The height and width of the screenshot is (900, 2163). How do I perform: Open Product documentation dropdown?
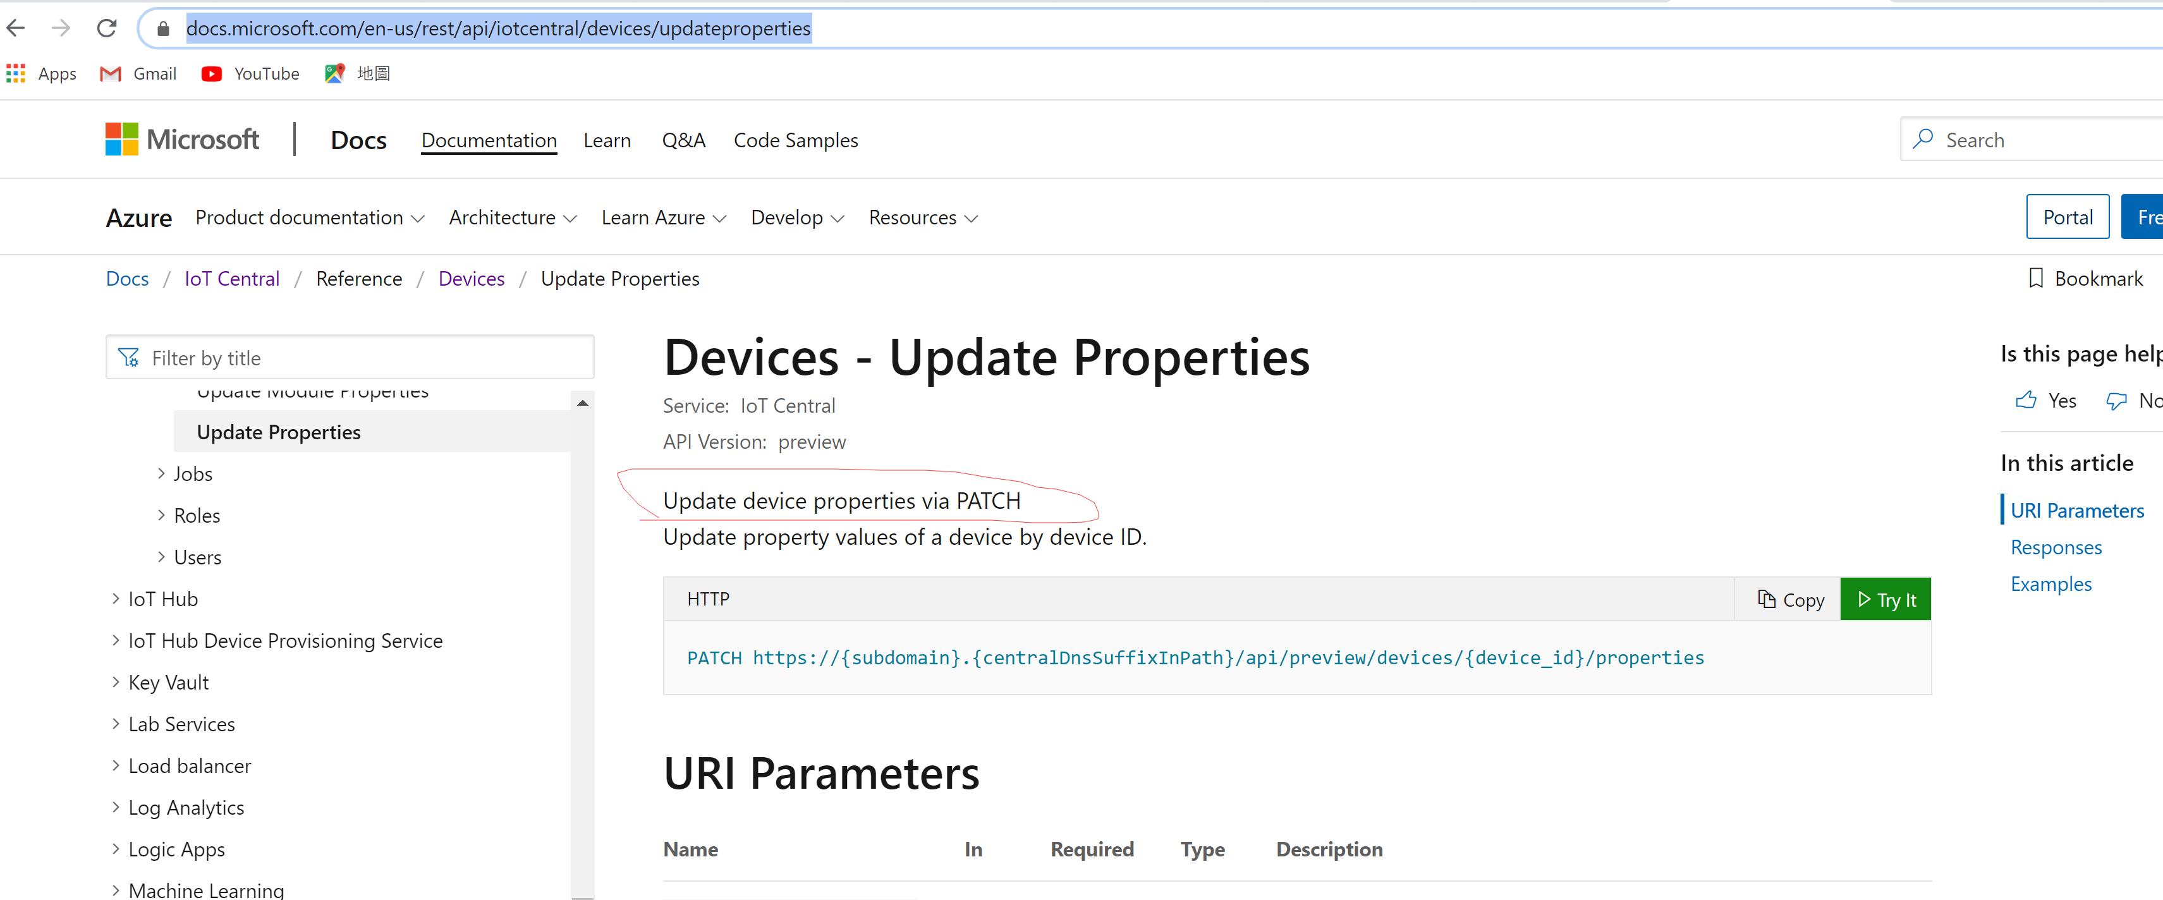tap(310, 218)
